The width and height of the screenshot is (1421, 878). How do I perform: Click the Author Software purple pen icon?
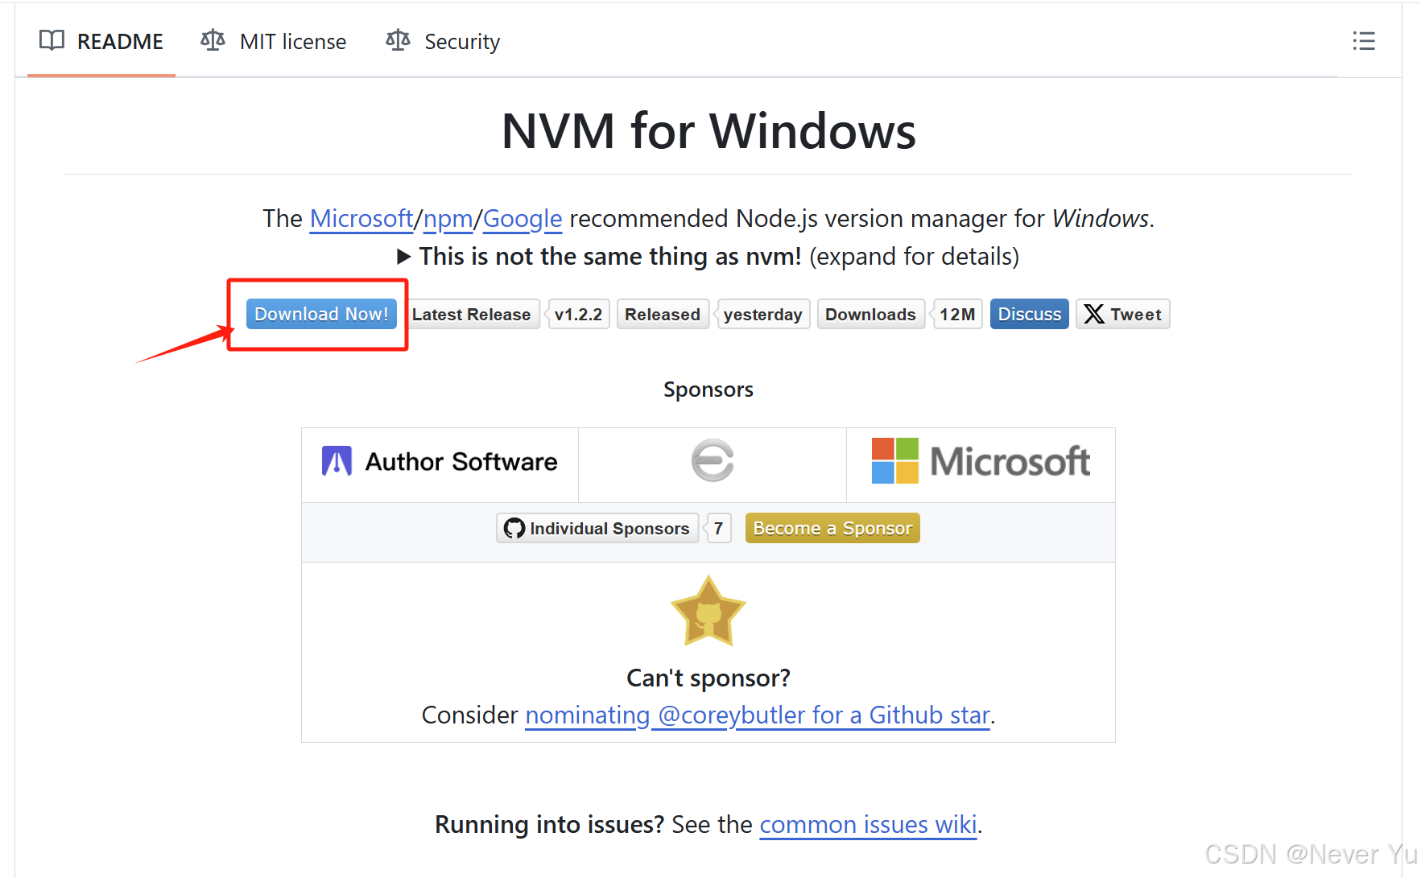pos(337,461)
